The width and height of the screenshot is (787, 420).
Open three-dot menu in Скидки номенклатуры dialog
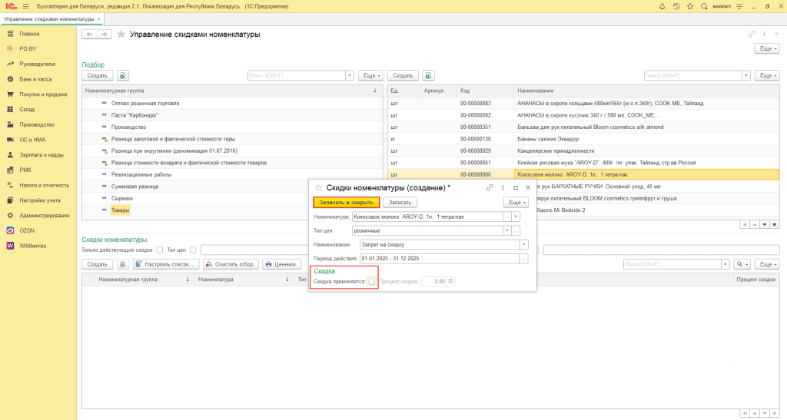503,187
